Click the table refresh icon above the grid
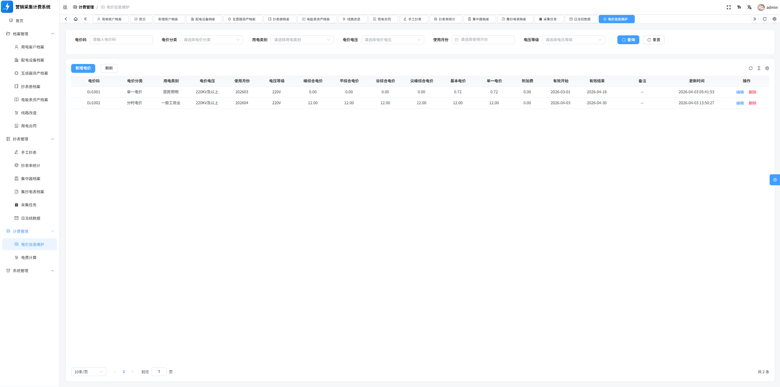780x387 pixels. [751, 68]
